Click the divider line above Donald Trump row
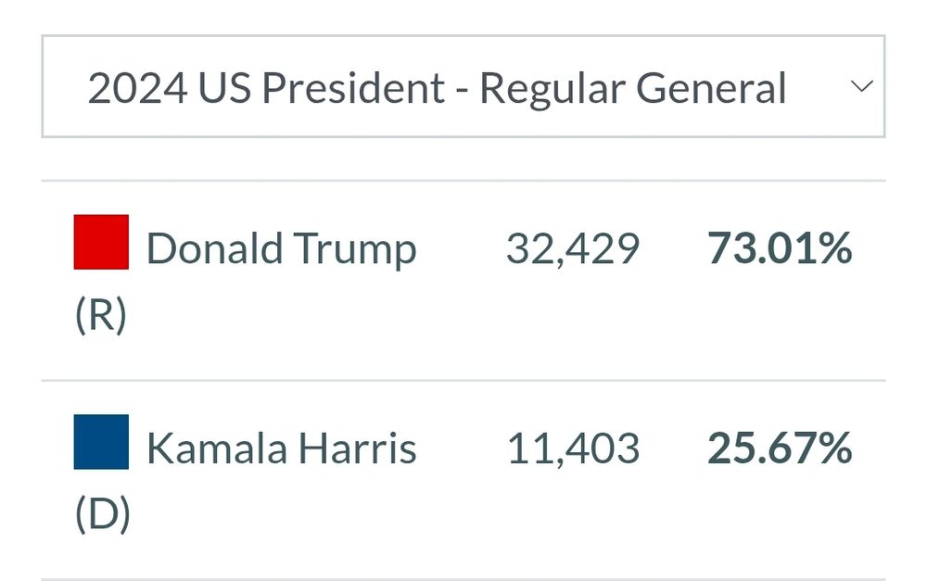 point(463,181)
